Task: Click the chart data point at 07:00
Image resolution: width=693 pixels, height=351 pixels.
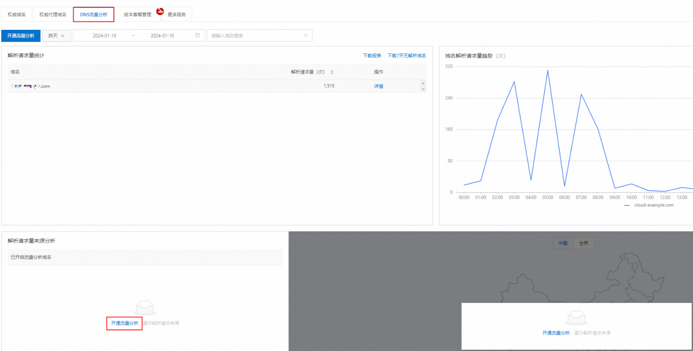Action: 581,94
